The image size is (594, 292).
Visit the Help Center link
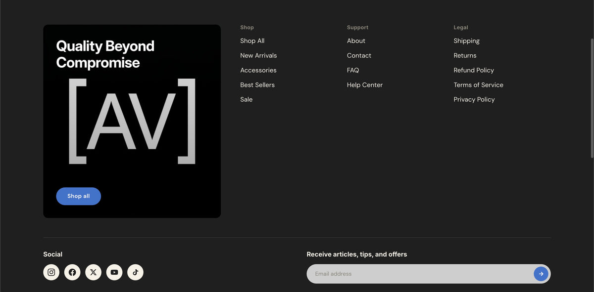click(x=365, y=85)
